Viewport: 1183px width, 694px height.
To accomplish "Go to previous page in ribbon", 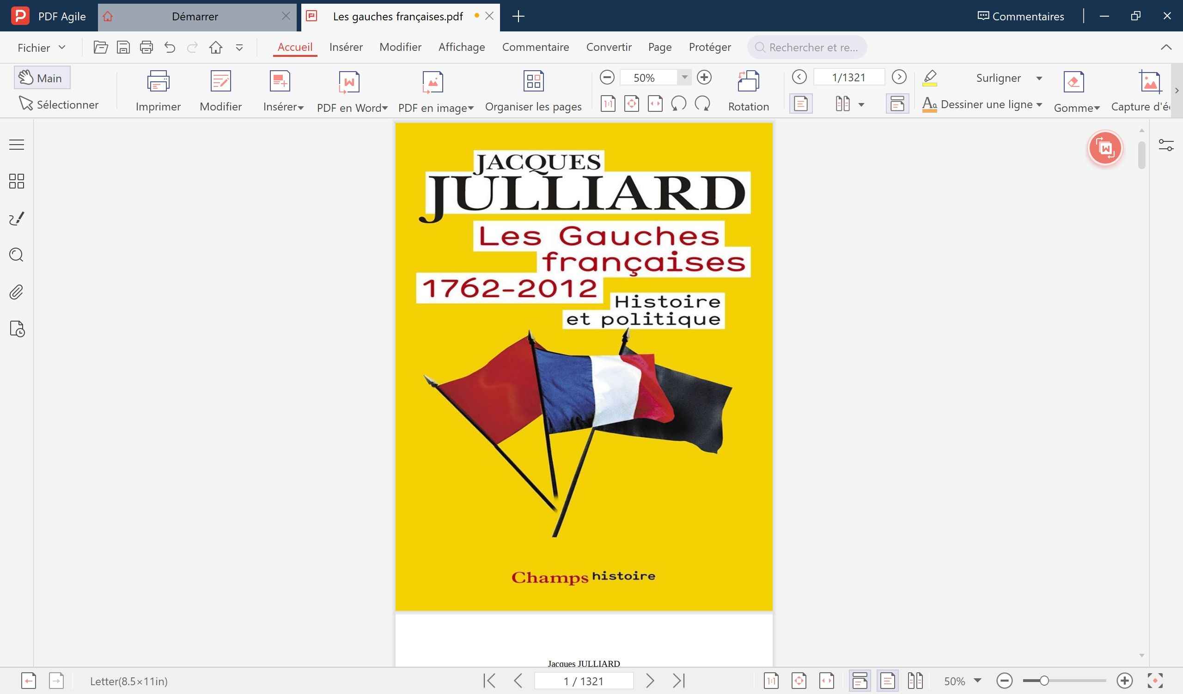I will coord(799,77).
